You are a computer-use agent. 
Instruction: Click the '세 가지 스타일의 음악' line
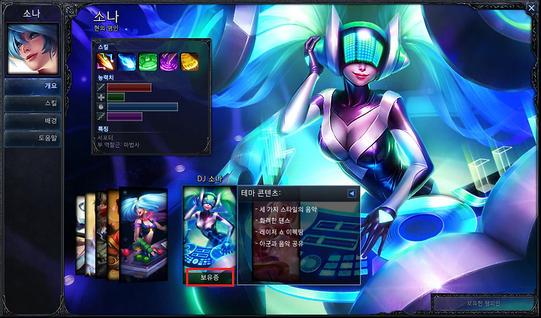pos(286,209)
